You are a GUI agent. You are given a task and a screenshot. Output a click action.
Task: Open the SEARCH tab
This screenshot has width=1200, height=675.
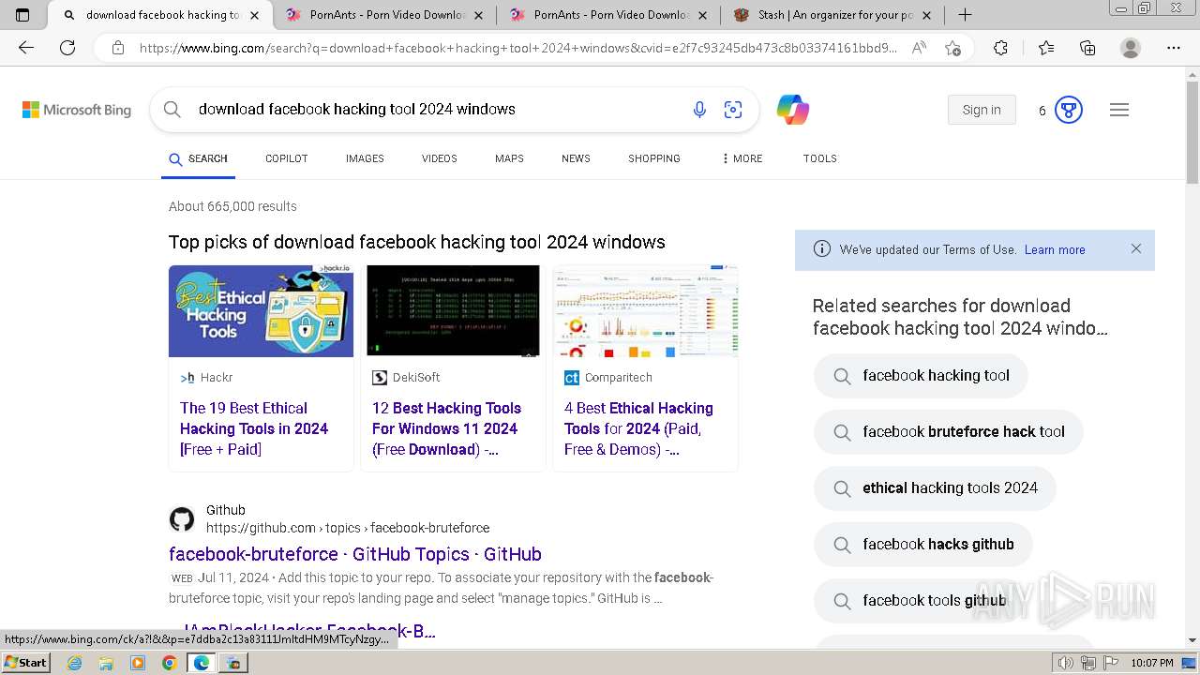pyautogui.click(x=198, y=158)
